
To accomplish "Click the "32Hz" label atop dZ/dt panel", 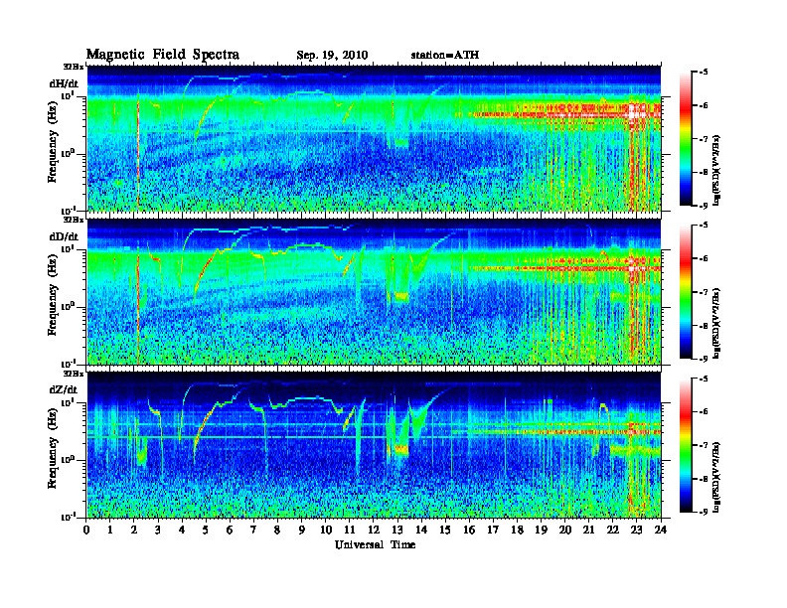I will coord(74,374).
